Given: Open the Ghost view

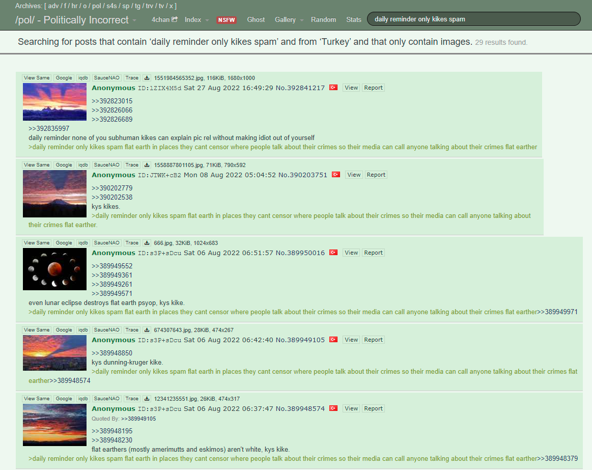Looking at the screenshot, I should (256, 20).
